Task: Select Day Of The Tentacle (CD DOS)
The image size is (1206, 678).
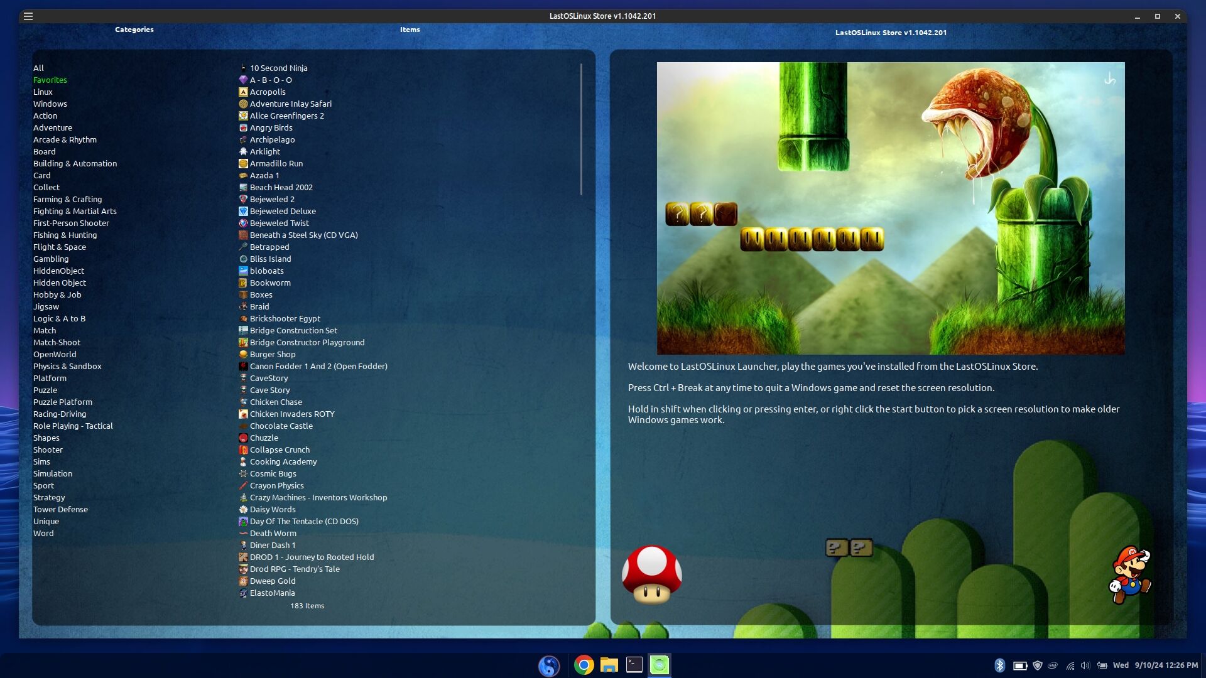Action: point(304,522)
